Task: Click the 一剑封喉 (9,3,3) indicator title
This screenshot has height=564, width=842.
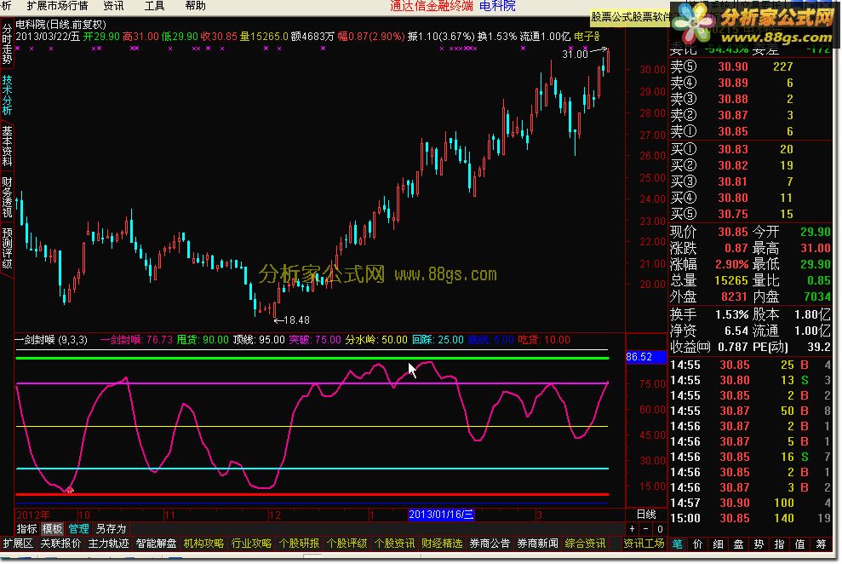Action: tap(51, 339)
